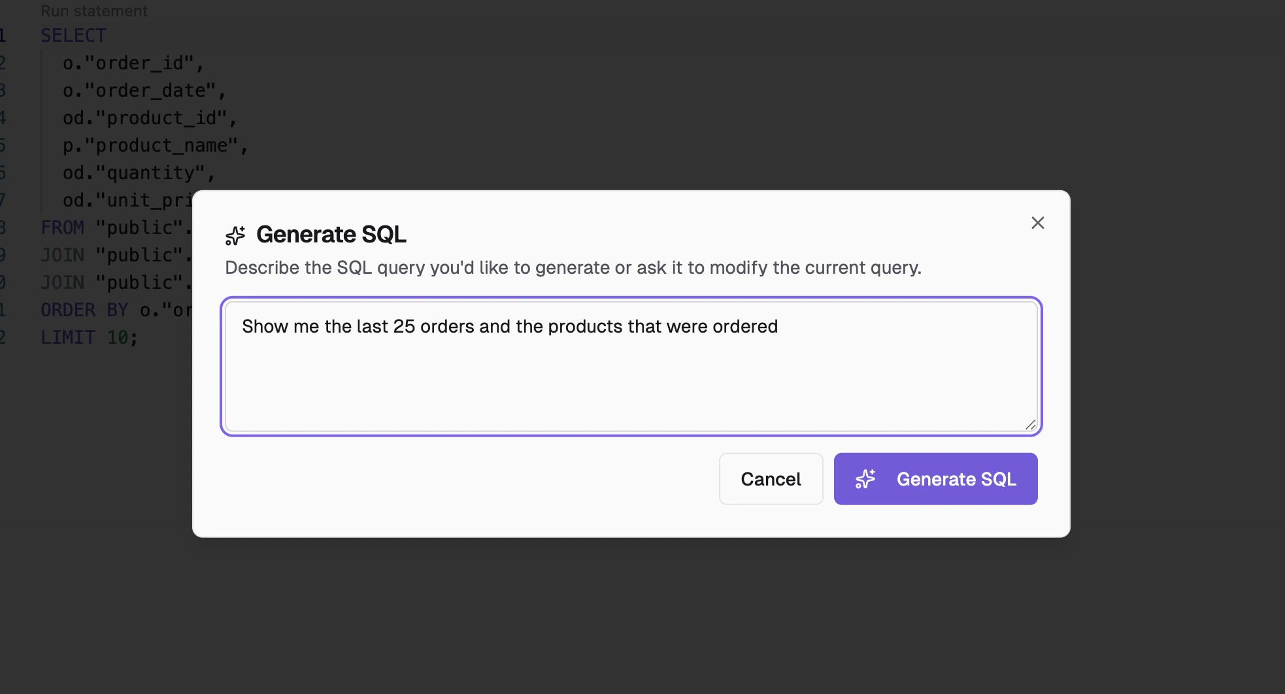Click the unit_price line partially hidden by dialog
The width and height of the screenshot is (1285, 694).
pos(124,200)
